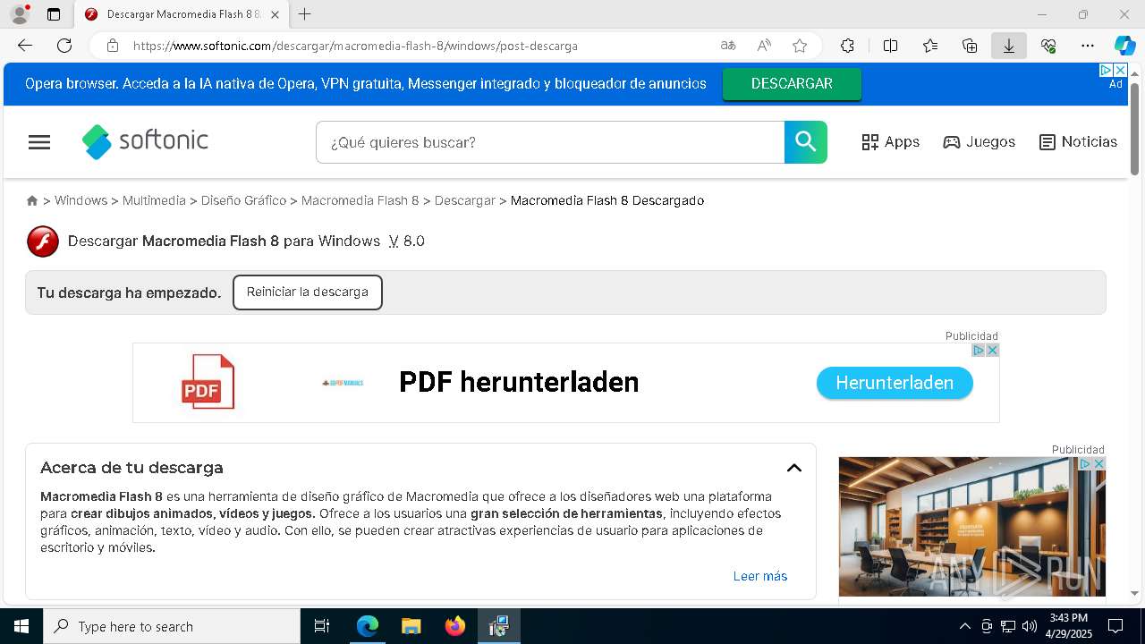The height and width of the screenshot is (644, 1145).
Task: Toggle the split screen icon
Action: (x=890, y=46)
